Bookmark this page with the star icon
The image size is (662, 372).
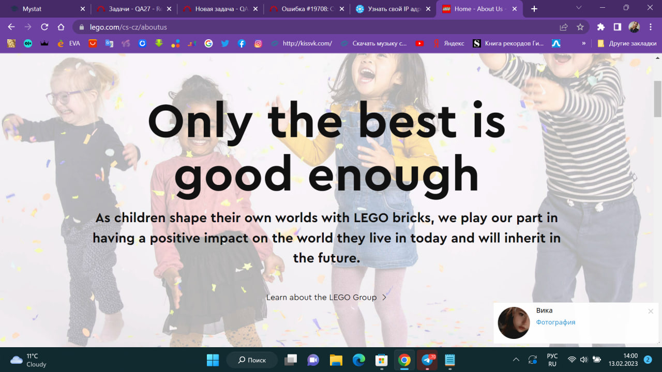point(580,27)
